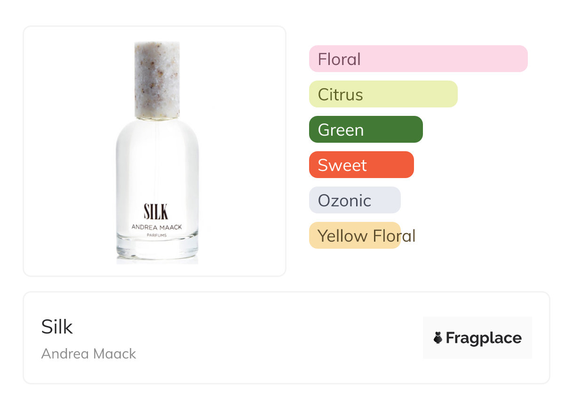
Task: Select the pink Floral accord bar
Action: [418, 59]
